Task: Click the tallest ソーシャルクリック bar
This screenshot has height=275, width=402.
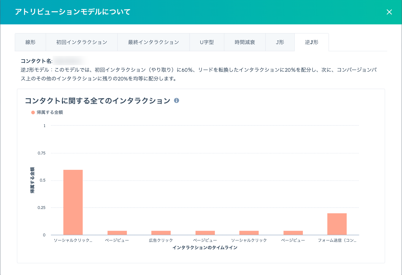Action: pyautogui.click(x=73, y=202)
